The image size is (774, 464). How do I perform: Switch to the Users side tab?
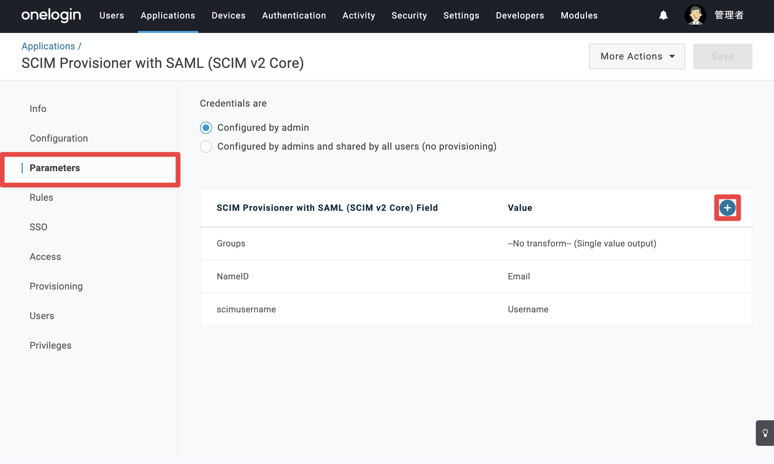42,316
